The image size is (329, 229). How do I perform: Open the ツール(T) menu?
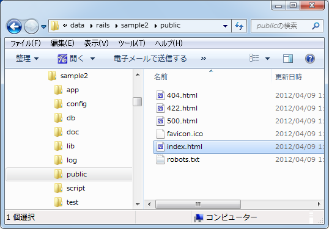[131, 43]
